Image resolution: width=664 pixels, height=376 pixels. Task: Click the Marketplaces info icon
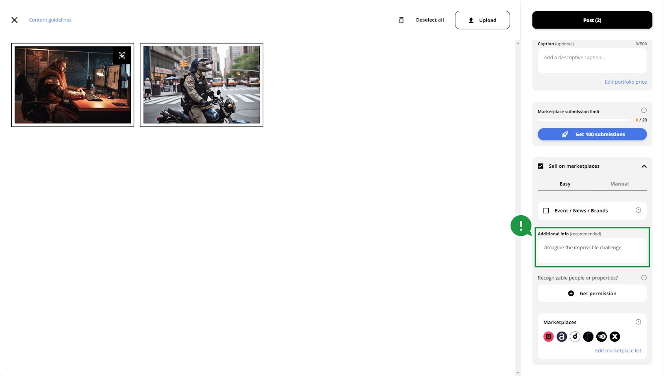[x=638, y=322]
